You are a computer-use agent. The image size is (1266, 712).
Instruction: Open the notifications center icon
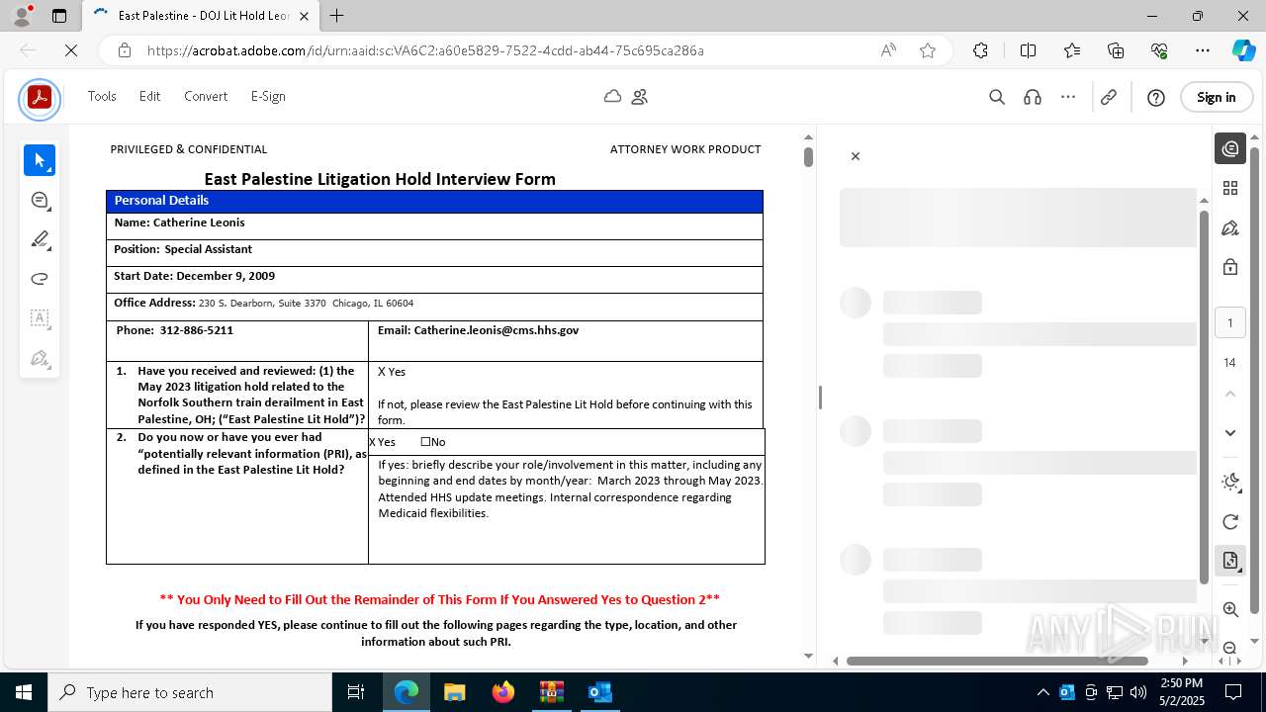(x=1233, y=692)
